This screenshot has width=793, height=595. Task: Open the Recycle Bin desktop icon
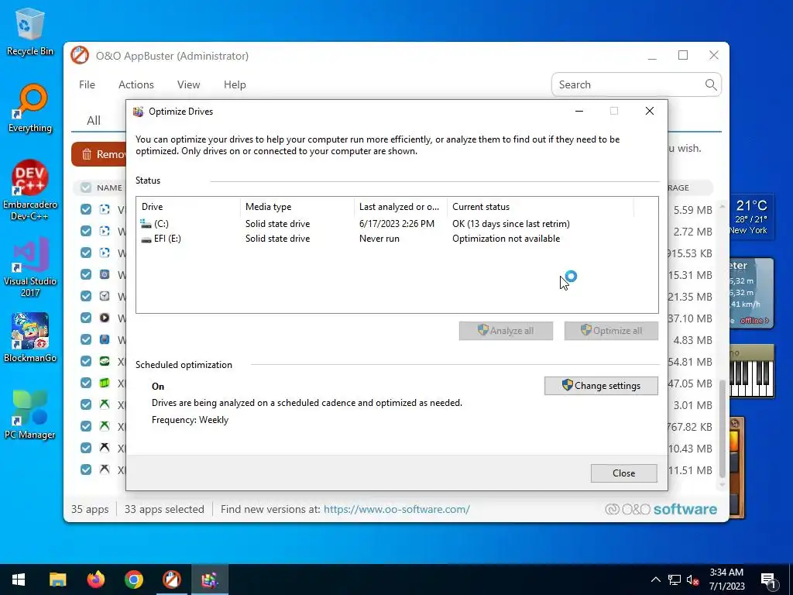click(x=30, y=31)
